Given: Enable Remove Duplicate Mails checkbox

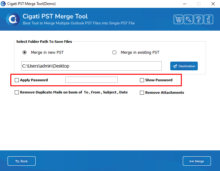Looking at the screenshot, I should pos(17,92).
